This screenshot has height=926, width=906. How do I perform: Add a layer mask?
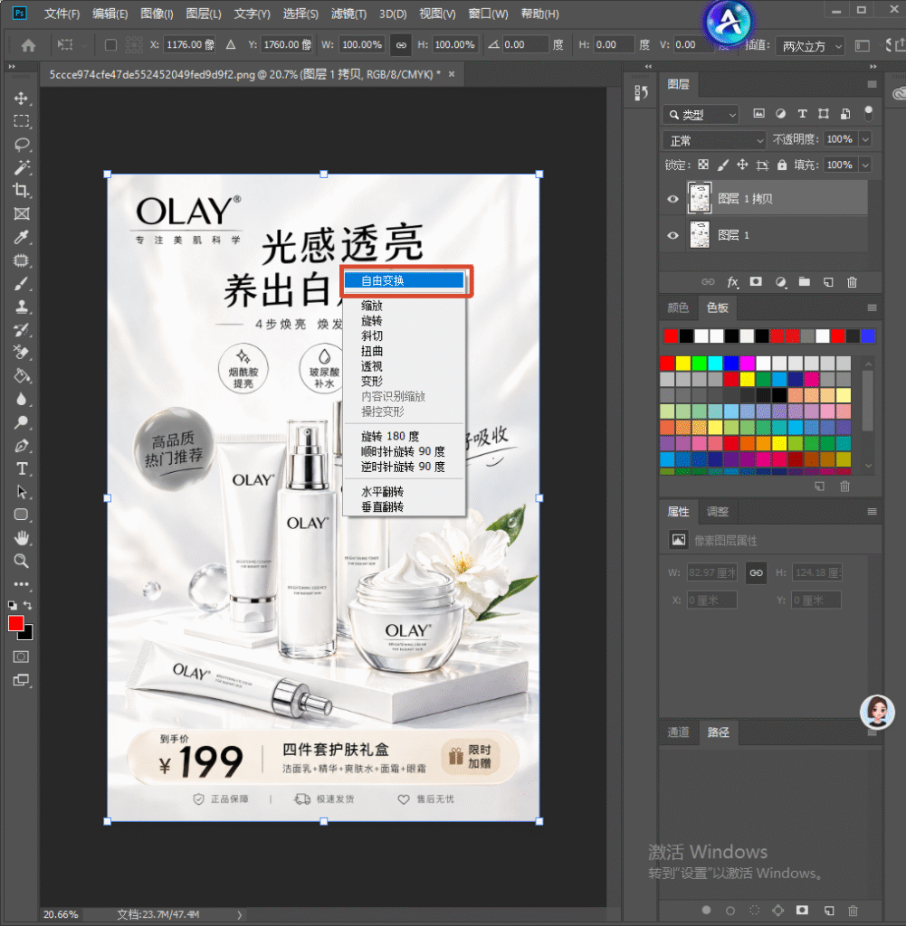[756, 282]
